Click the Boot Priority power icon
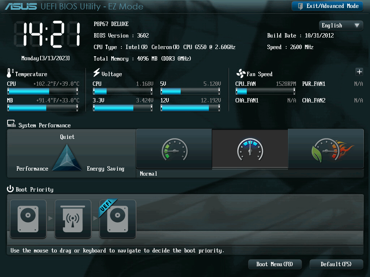 10,189
